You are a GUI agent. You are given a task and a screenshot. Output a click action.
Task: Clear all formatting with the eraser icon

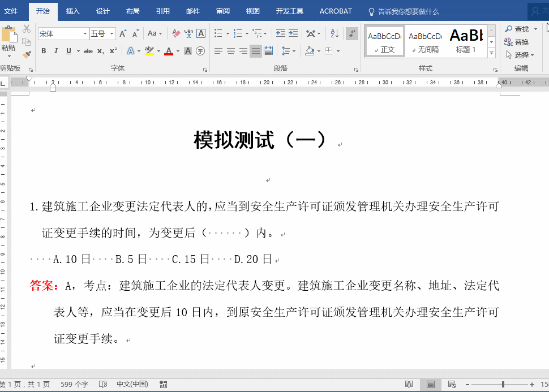(176, 33)
